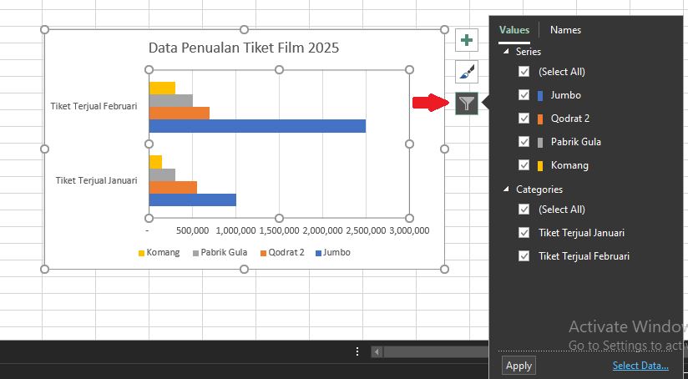Uncheck Tiket Terjual Februari category
Viewport: 688px width, 379px height.
pyautogui.click(x=524, y=256)
